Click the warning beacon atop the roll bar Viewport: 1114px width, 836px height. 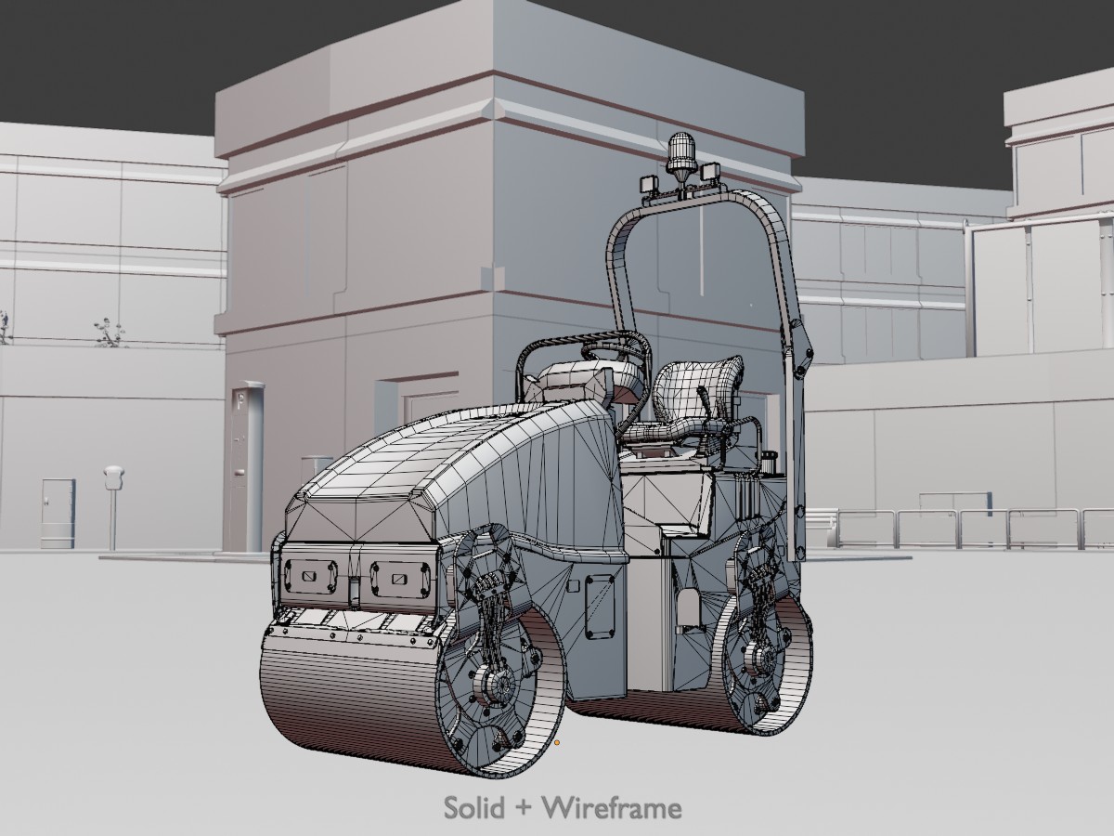(680, 153)
